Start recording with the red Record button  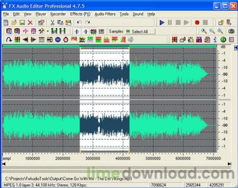point(197,22)
